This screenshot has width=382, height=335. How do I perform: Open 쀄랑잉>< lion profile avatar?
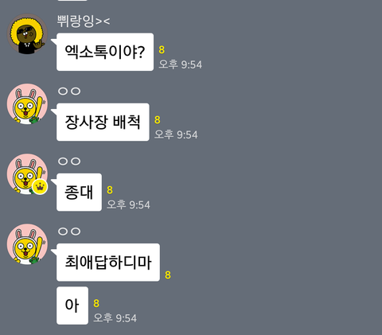coord(27,34)
